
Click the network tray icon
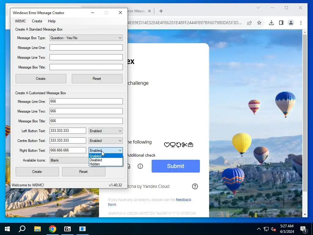pos(266,229)
